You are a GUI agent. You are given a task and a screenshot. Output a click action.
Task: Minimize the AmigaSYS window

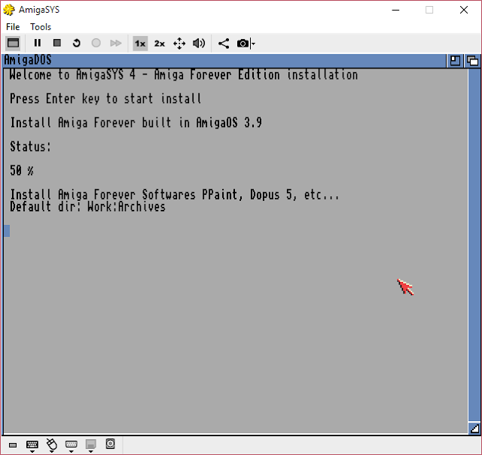tap(395, 10)
